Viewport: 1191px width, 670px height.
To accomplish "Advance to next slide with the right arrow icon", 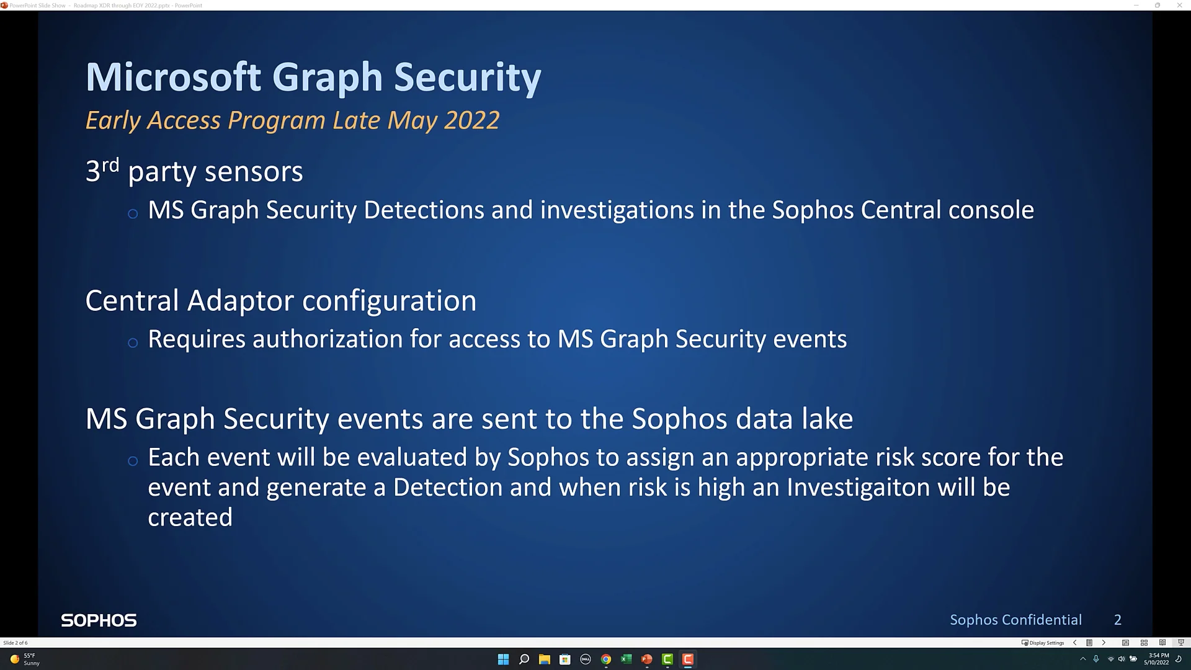I will (1105, 643).
